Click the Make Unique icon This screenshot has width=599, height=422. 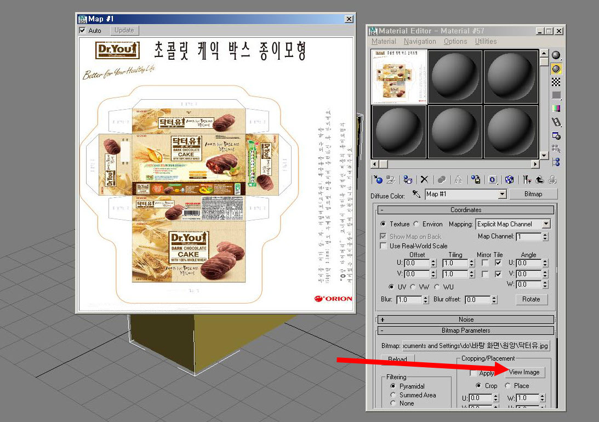coord(458,180)
